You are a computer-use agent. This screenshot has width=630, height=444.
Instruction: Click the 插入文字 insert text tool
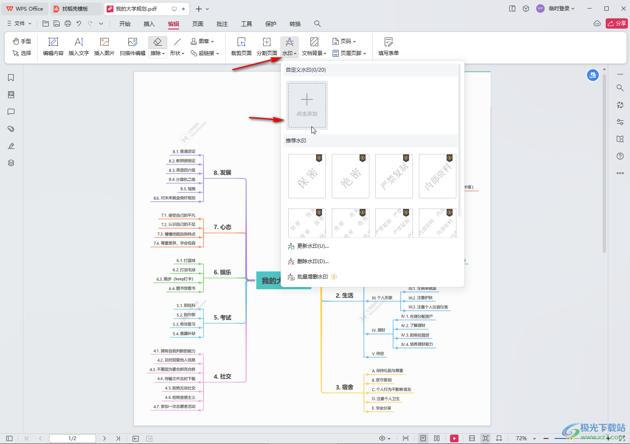79,47
